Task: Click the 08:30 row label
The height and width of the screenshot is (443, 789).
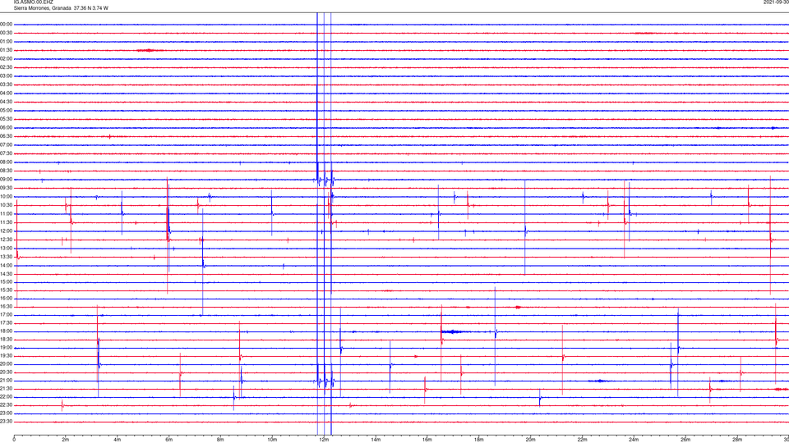Action: 6,171
